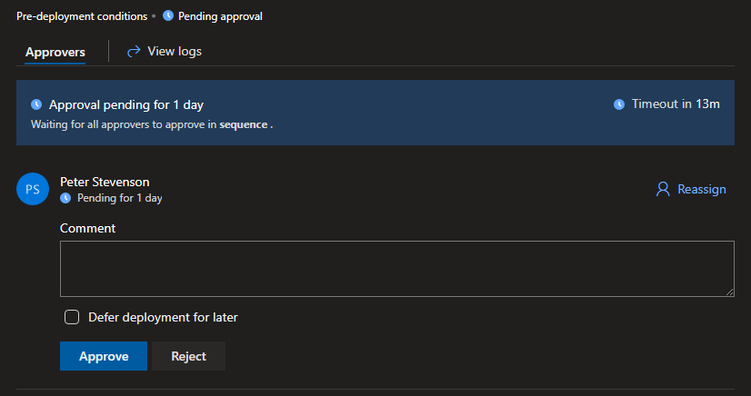Click the Defer deployment for later label
The height and width of the screenshot is (396, 751).
click(163, 318)
